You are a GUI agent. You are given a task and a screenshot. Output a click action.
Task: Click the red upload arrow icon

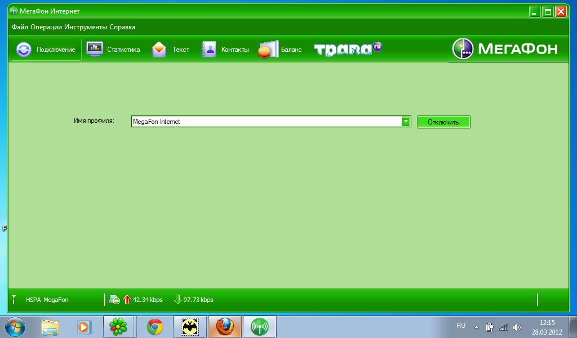click(127, 299)
